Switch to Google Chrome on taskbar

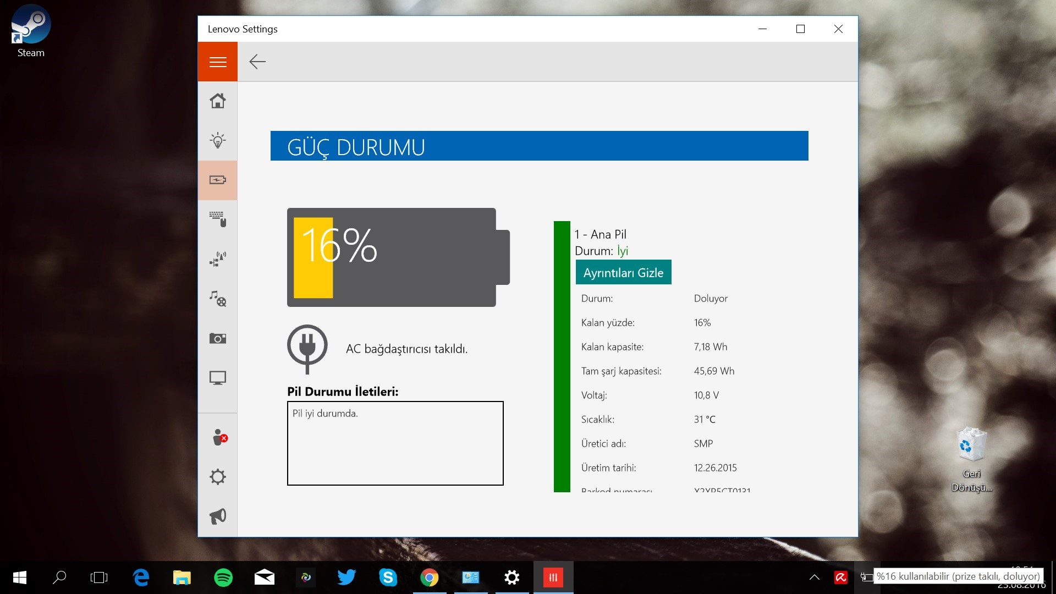pyautogui.click(x=429, y=577)
